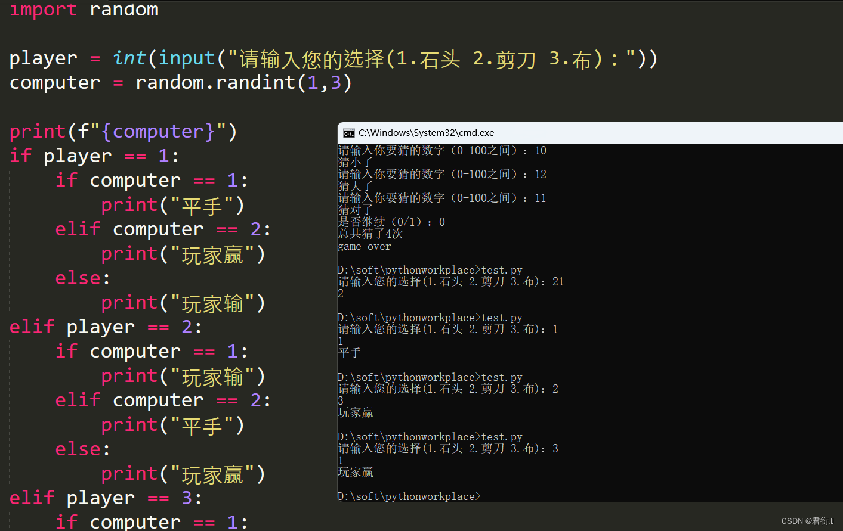The width and height of the screenshot is (843, 531).
Task: Click the '猜对了' output in cmd
Action: tap(356, 210)
